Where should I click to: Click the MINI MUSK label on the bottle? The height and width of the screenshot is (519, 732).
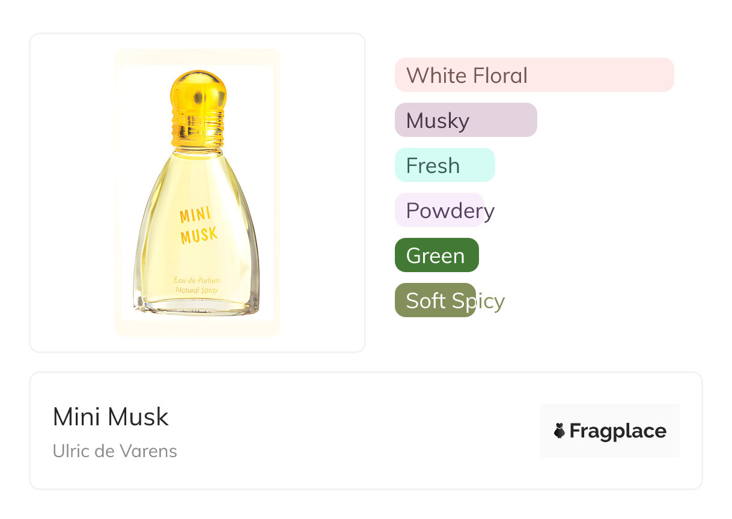(198, 226)
